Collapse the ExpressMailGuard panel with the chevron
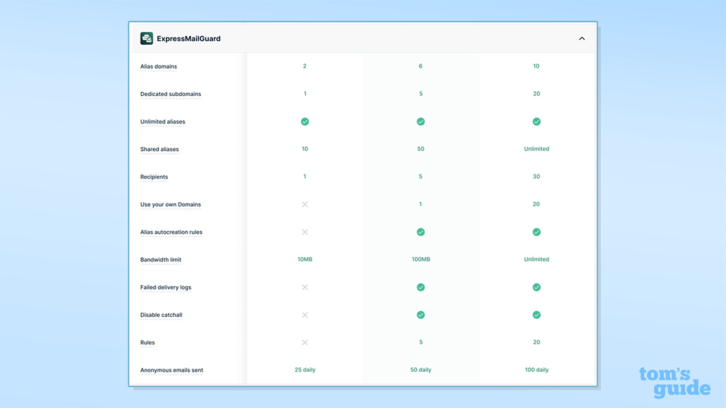 click(x=581, y=38)
